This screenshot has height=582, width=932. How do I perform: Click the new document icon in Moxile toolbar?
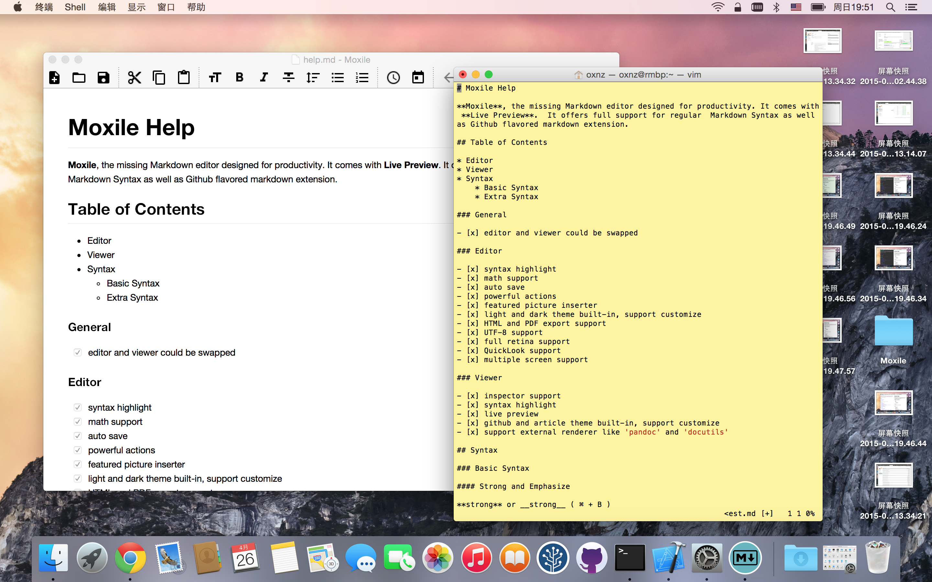(x=55, y=76)
